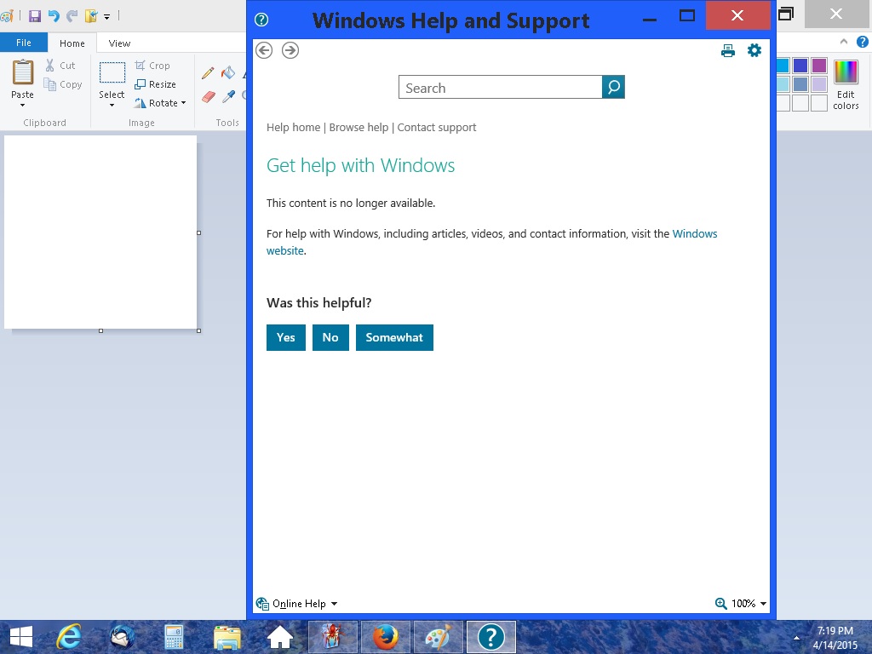Pick the purple color swatch

pos(819,66)
